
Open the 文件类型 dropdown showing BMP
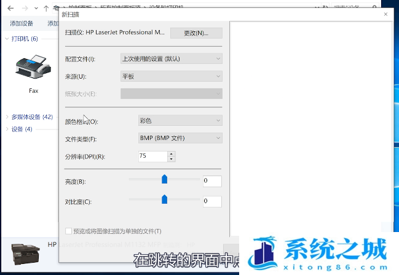click(180, 138)
